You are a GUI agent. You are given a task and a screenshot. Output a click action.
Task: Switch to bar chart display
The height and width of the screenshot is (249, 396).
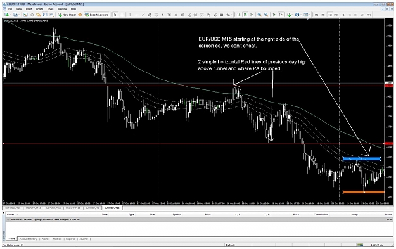tap(238, 15)
